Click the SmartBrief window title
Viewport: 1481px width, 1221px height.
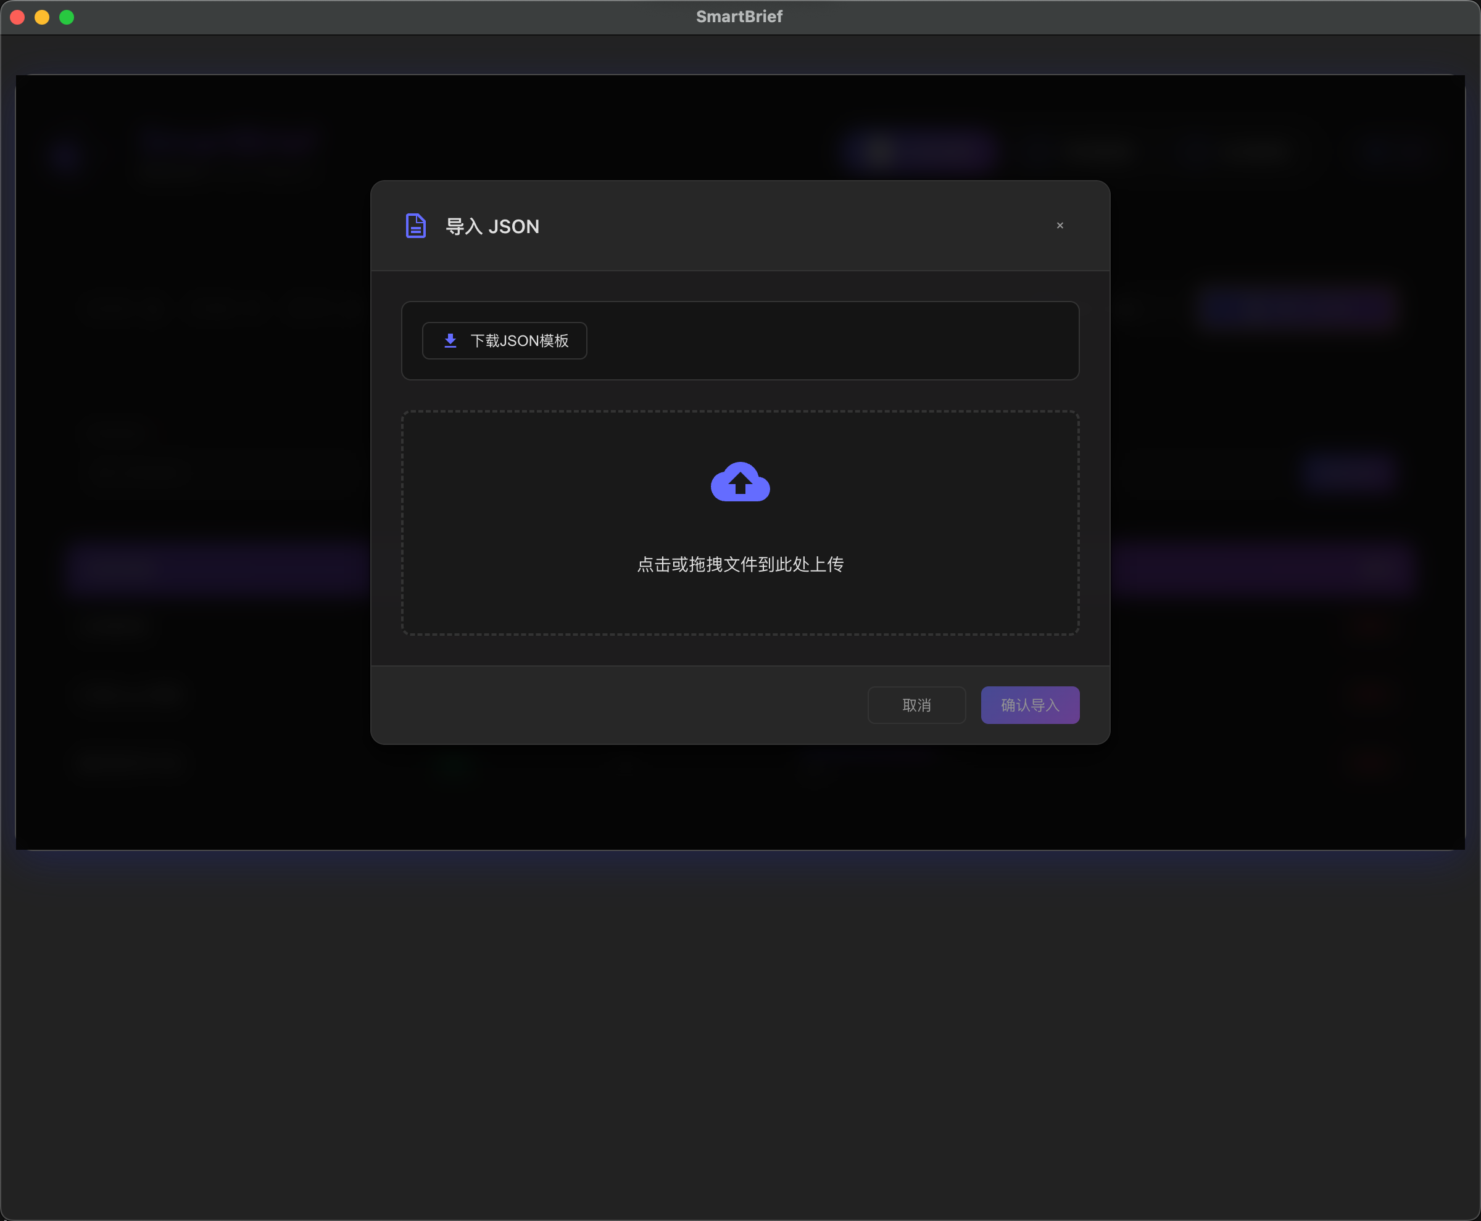pos(739,17)
